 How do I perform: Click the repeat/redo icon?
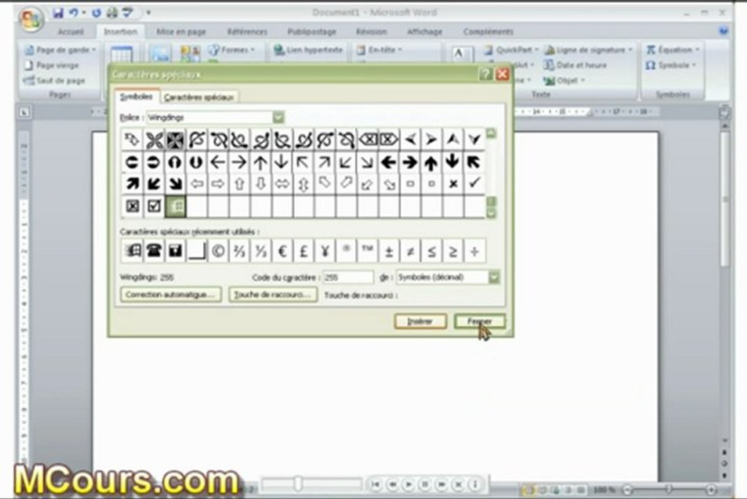pos(96,13)
